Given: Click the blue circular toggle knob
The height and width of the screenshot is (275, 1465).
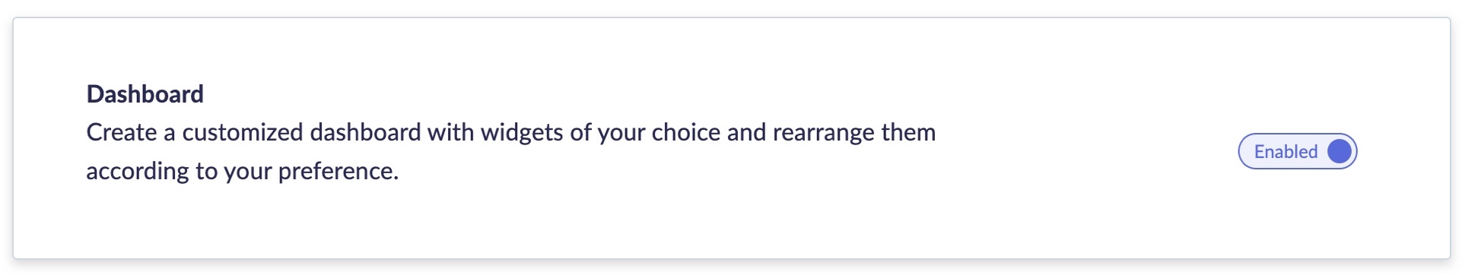Looking at the screenshot, I should pos(1339,151).
